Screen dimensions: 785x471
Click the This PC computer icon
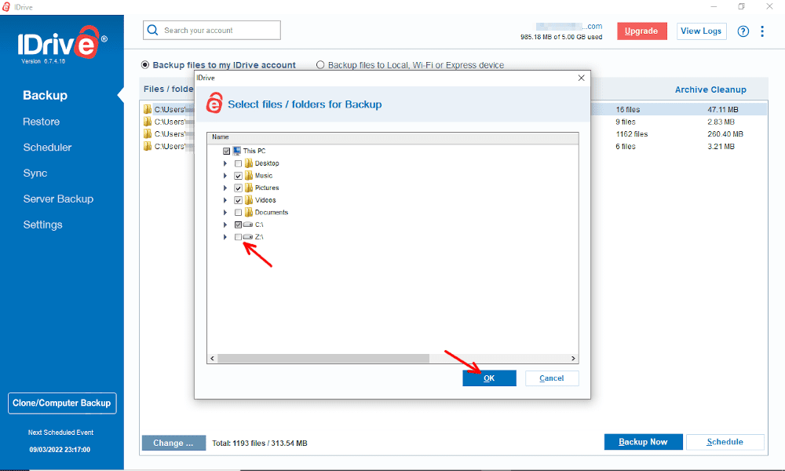[x=237, y=151]
